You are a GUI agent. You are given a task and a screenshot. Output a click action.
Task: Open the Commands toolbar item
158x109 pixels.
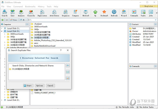pos(134,13)
